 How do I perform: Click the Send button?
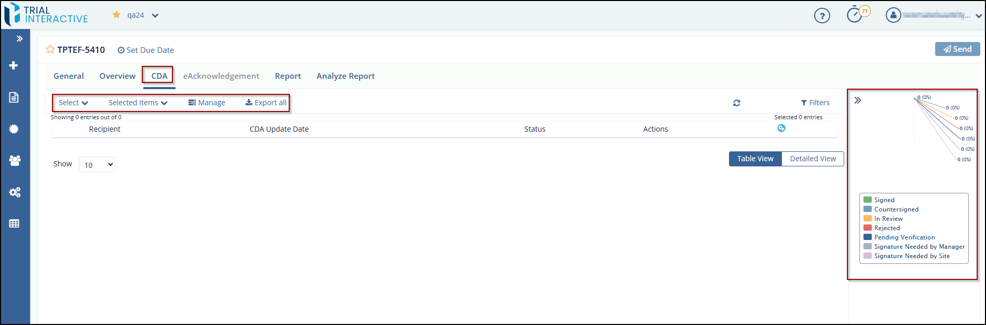pos(957,49)
